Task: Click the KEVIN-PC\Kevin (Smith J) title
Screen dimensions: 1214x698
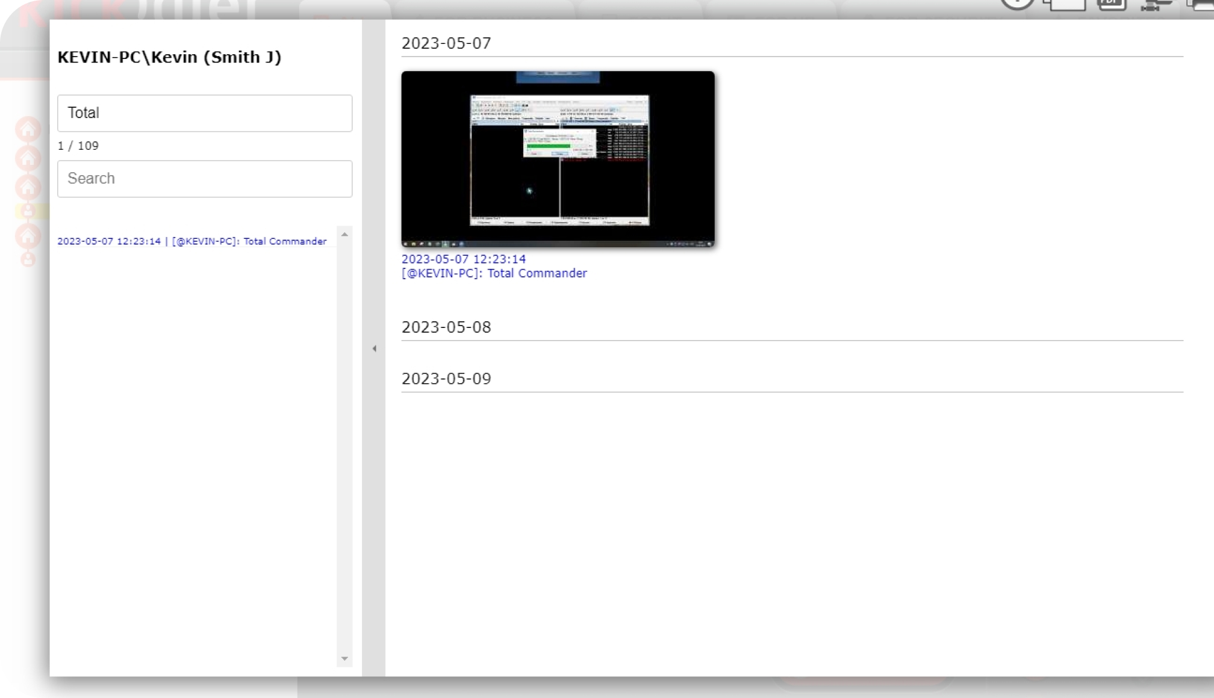Action: [169, 57]
